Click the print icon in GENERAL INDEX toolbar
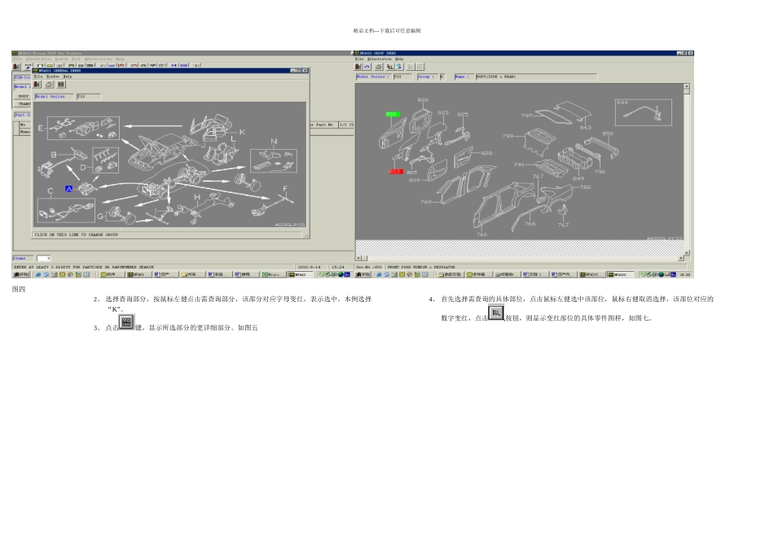Image resolution: width=774 pixels, height=547 pixels. click(49, 85)
